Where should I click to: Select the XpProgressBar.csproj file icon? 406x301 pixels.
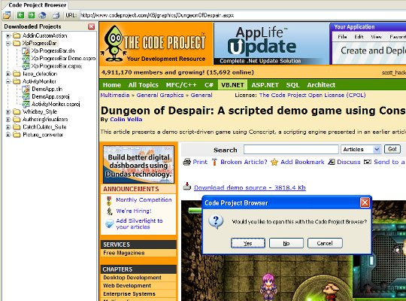click(x=26, y=66)
